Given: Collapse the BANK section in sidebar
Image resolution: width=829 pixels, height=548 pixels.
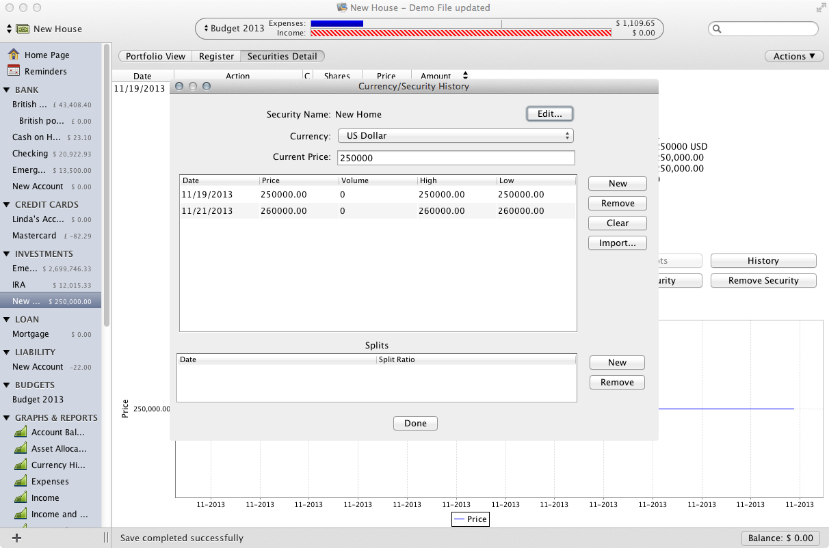Looking at the screenshot, I should [7, 90].
